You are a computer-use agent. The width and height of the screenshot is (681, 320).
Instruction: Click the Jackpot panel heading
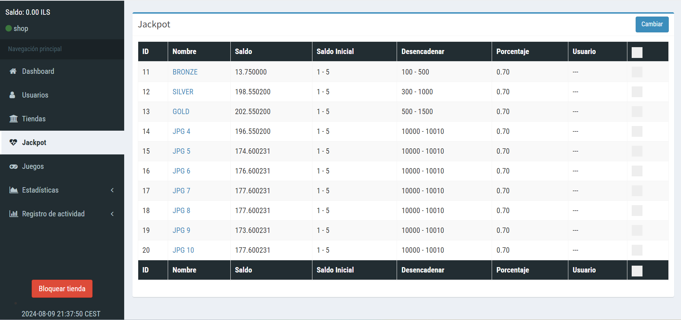click(x=154, y=24)
